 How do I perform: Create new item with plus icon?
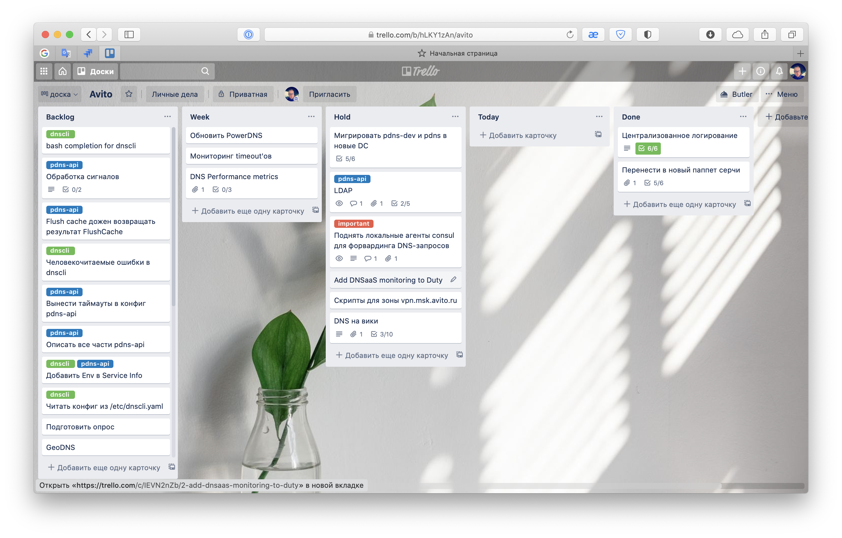tap(742, 71)
